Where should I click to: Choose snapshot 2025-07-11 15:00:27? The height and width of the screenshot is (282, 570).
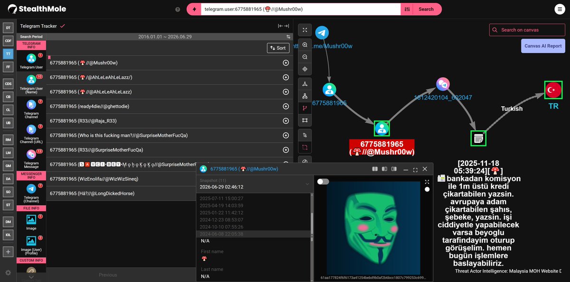(221, 198)
